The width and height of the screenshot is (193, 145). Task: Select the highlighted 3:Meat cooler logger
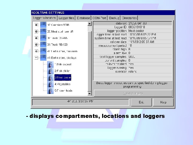point(63,78)
